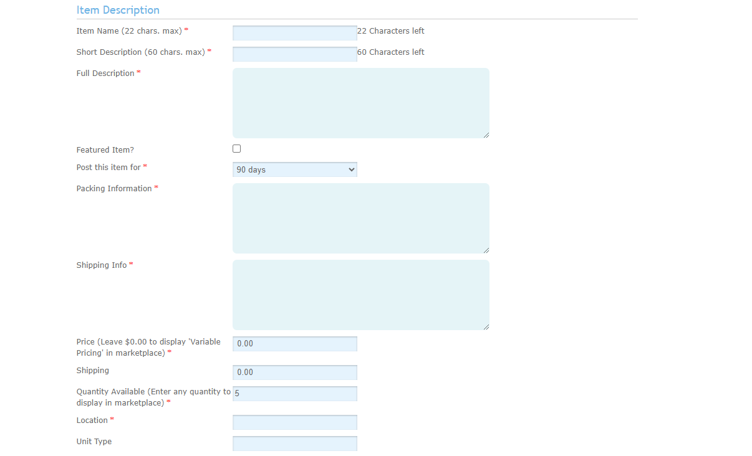
Task: Click the 'Post this item for' label
Action: (108, 168)
